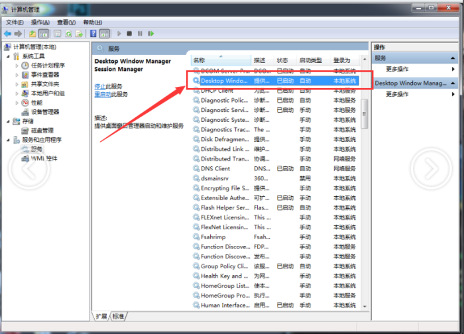Click the Restart Service toolbar icon

click(x=150, y=33)
